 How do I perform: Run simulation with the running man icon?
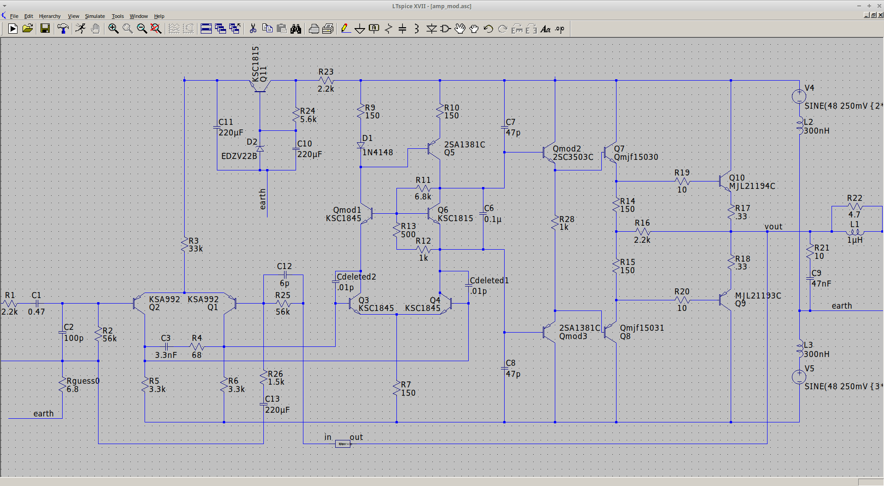(x=81, y=29)
